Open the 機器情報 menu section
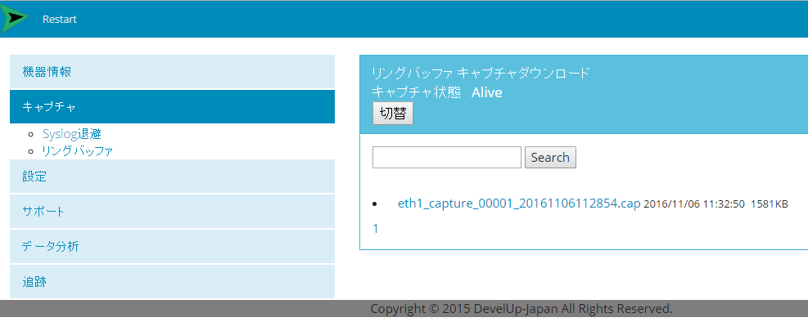This screenshot has width=808, height=322. 172,71
